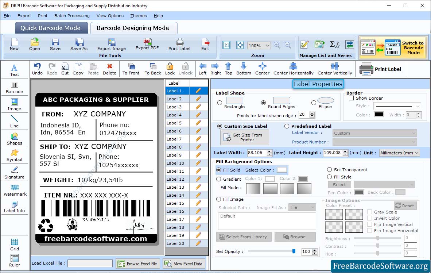Click Switch to Barcode Mode button
Viewport: 431px width, 273px height.
click(x=393, y=48)
